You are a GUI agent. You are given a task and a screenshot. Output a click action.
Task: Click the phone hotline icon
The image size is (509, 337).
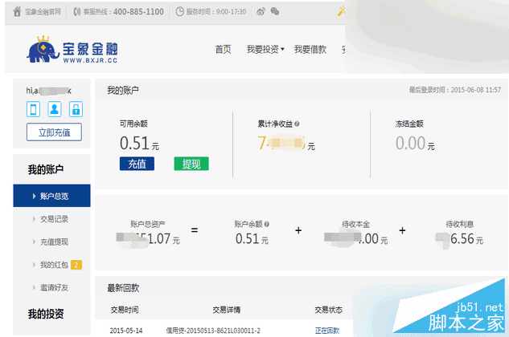[76, 12]
